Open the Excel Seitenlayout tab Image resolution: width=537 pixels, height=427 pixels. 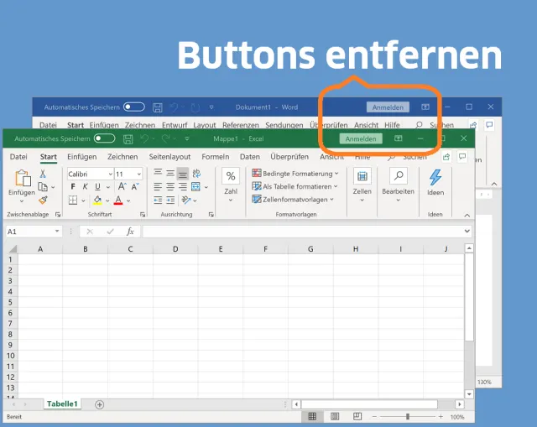click(169, 157)
